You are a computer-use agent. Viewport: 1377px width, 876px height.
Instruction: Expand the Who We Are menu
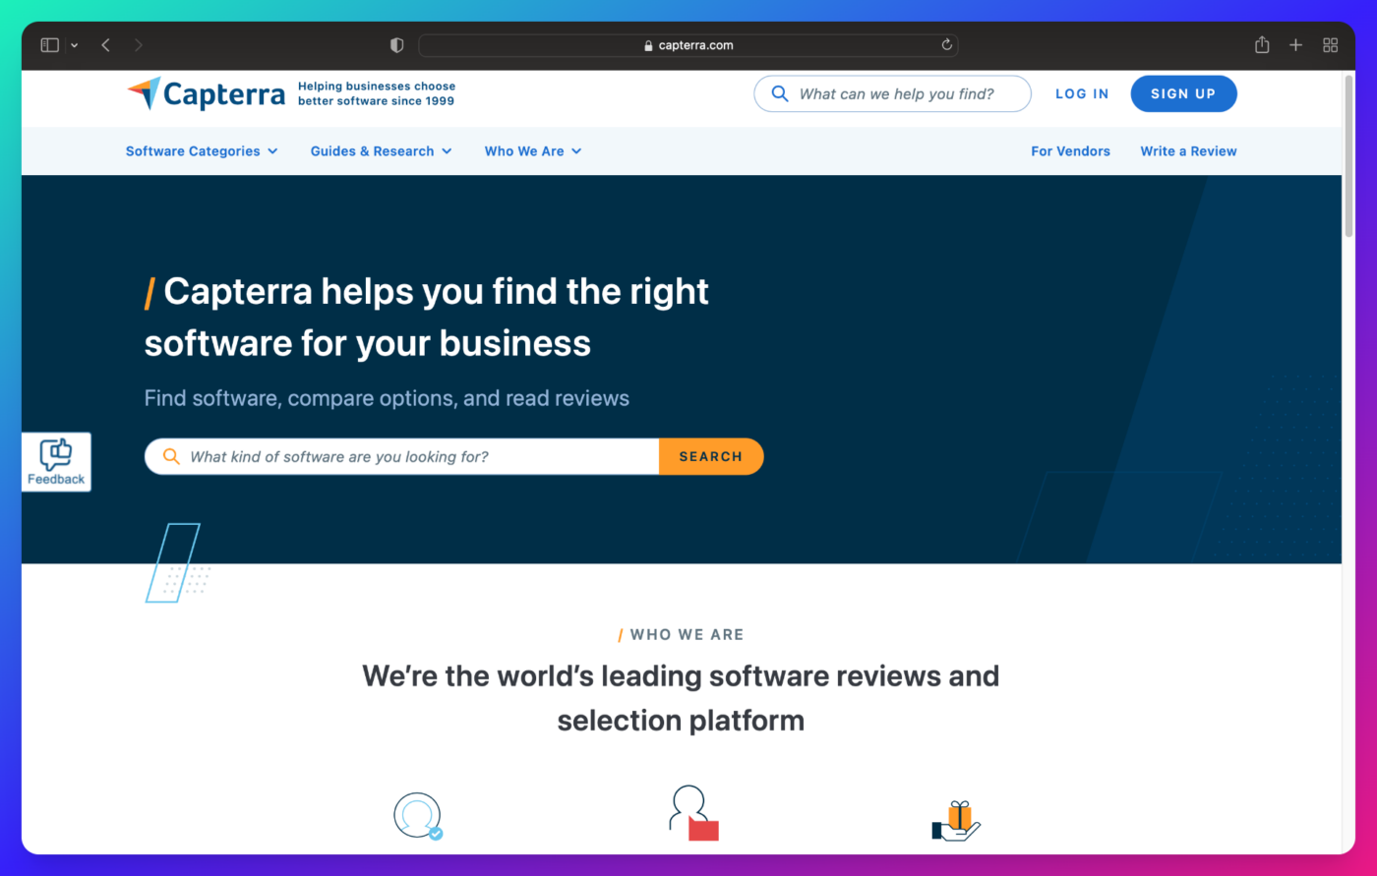coord(532,150)
